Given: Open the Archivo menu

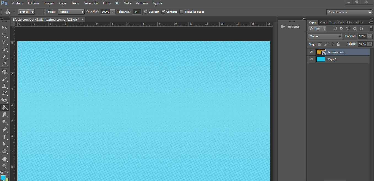Looking at the screenshot, I should click(18, 3).
